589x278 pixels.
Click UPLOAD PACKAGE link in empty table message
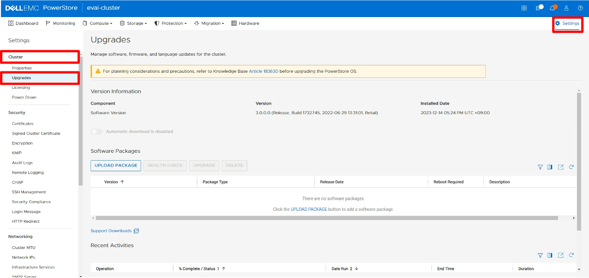coord(309,209)
